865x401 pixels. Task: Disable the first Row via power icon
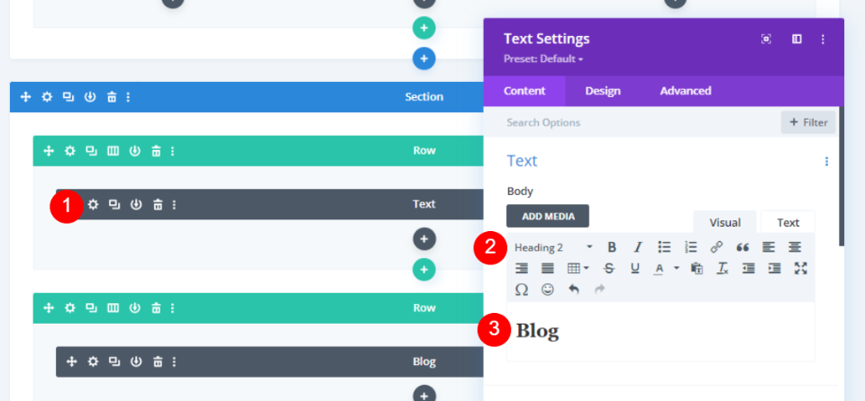point(134,151)
